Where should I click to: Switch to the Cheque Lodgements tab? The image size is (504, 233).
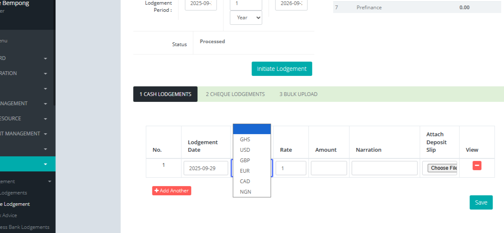[x=235, y=94]
